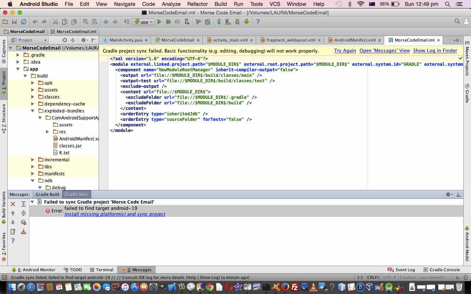Toggle the Captures side panel
This screenshot has height=294, width=471.
4,51
